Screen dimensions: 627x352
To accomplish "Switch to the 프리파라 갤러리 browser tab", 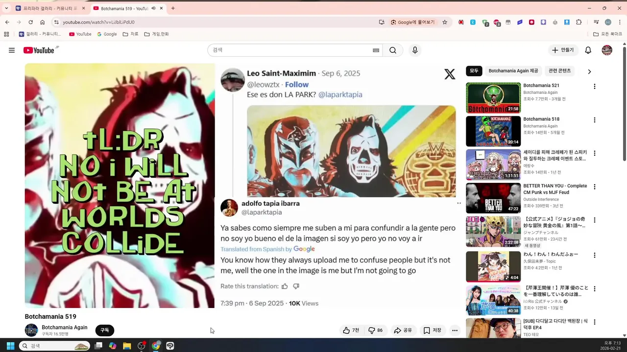I will (50, 8).
